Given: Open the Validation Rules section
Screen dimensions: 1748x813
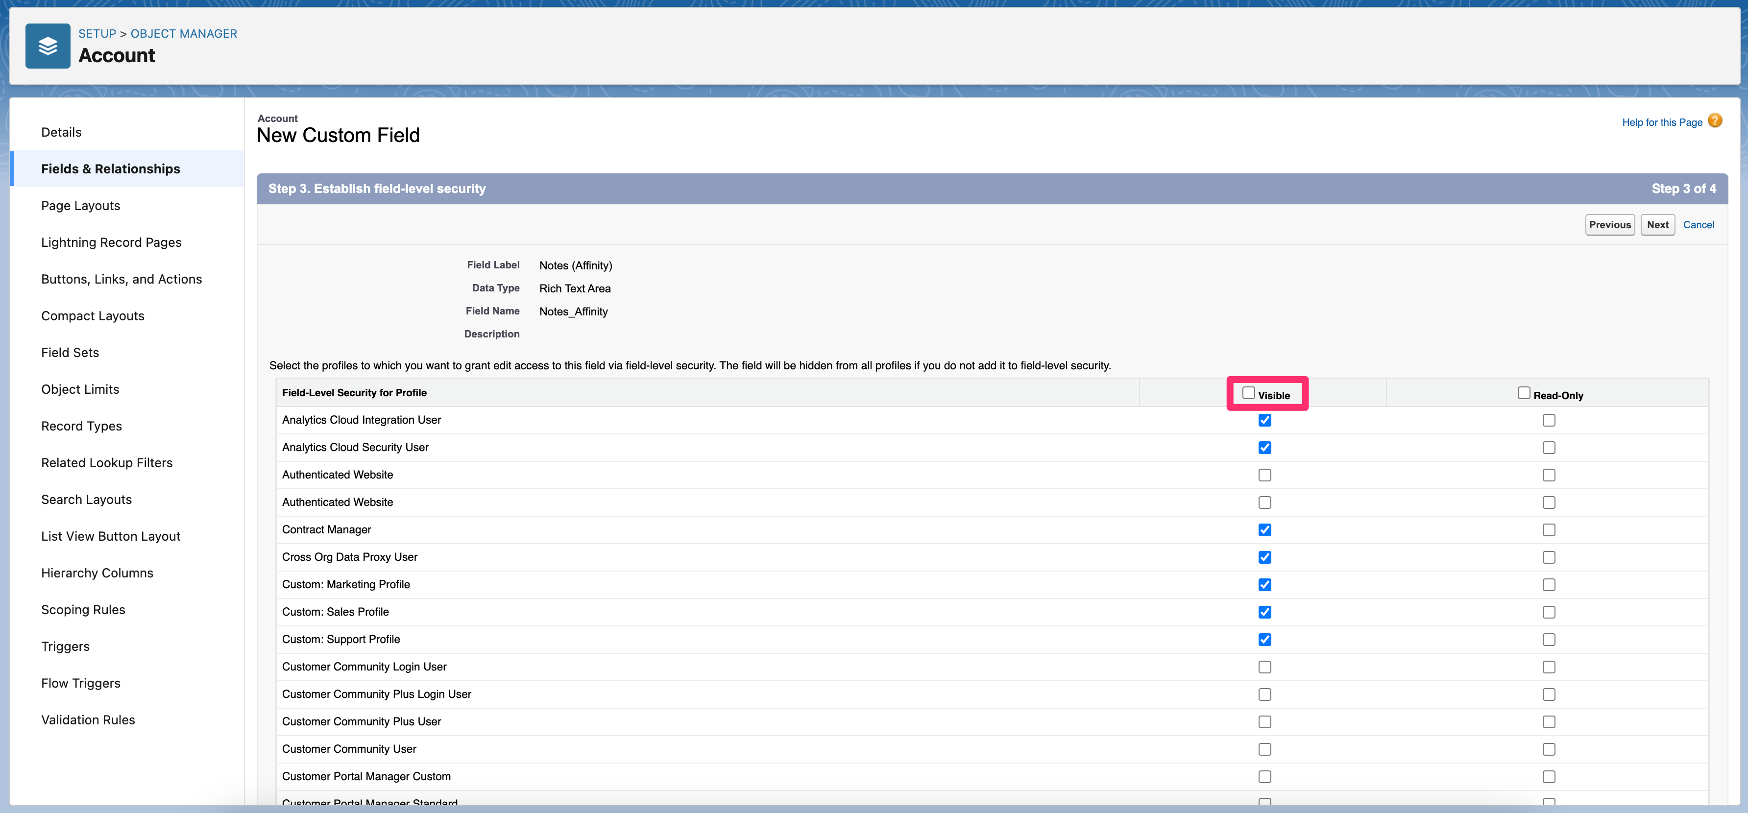Looking at the screenshot, I should pyautogui.click(x=88, y=719).
